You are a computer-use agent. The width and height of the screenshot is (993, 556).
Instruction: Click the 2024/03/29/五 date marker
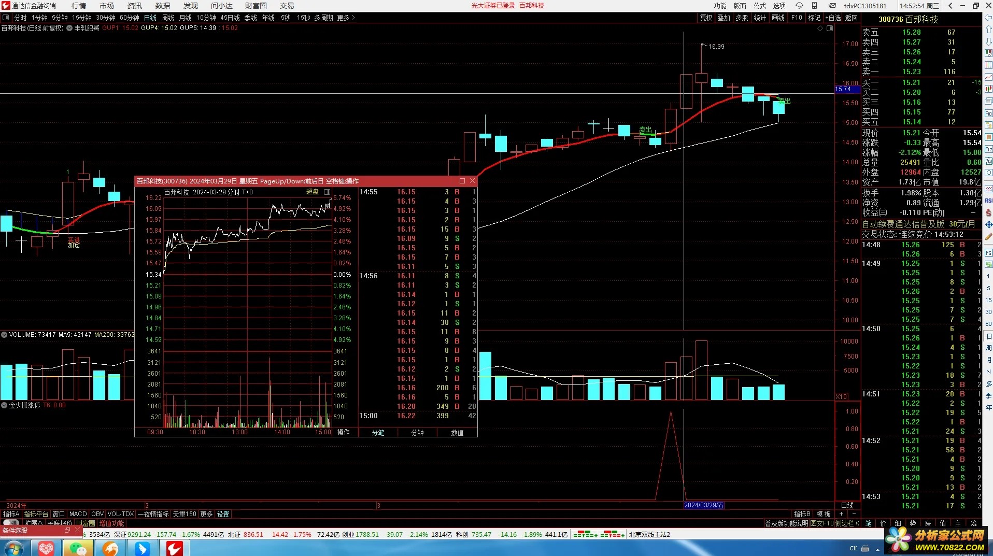704,505
